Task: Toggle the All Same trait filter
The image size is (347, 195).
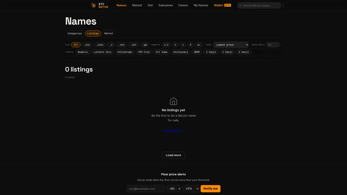Action: 162,52
